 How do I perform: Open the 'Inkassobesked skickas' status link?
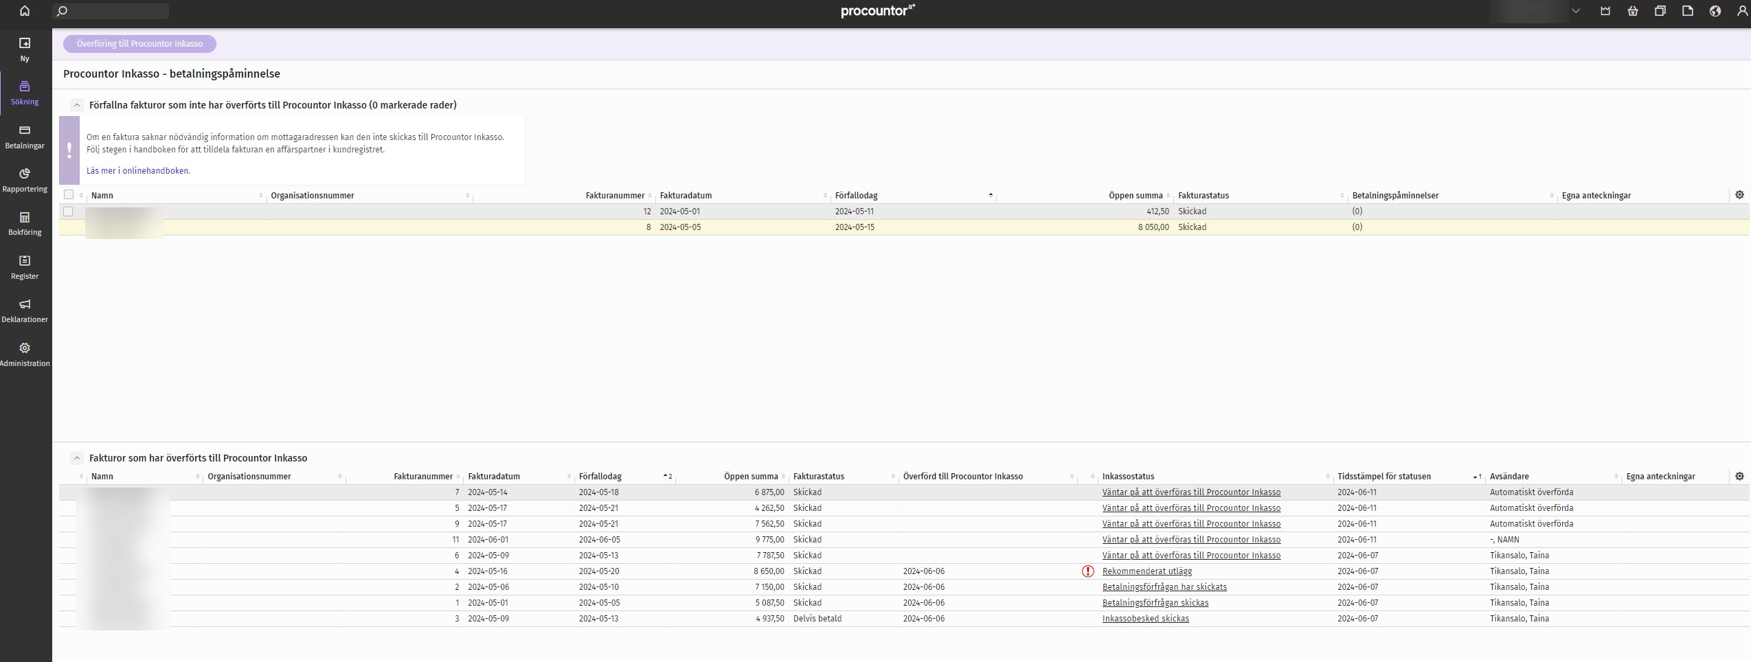[1146, 619]
